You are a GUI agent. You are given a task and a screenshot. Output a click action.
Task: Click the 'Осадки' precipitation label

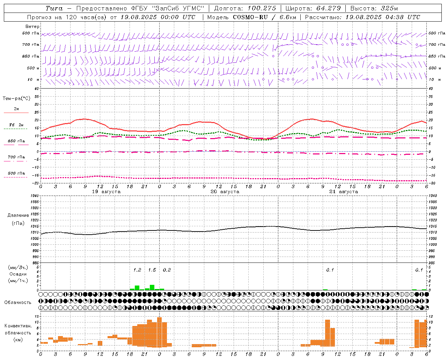(18, 274)
